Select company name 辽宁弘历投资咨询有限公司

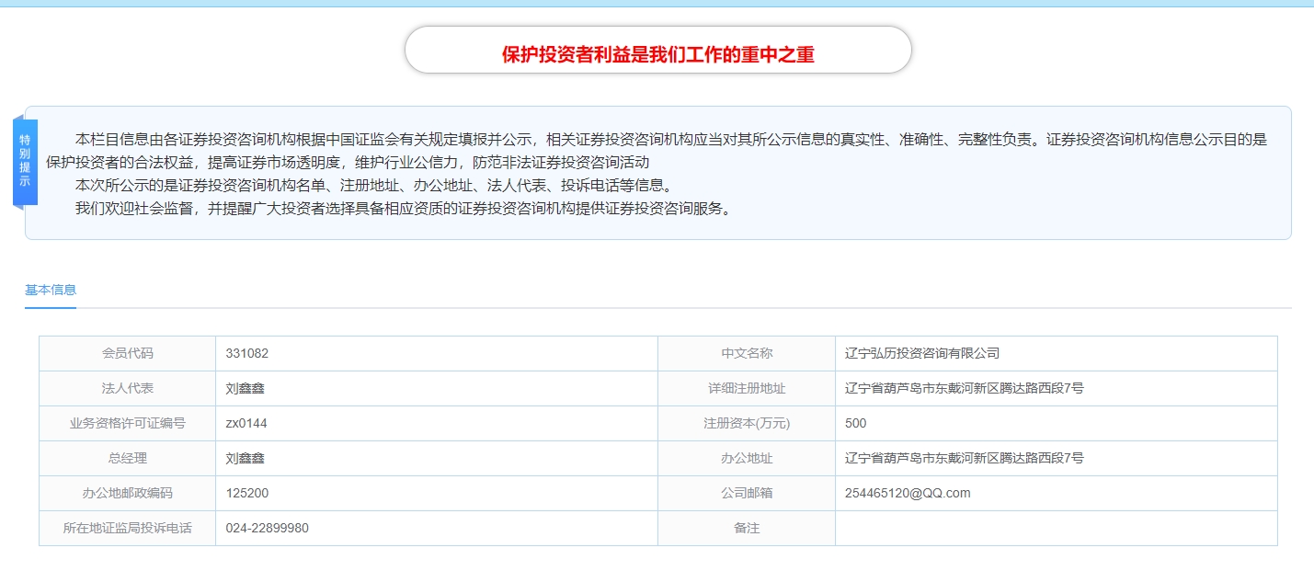[922, 353]
